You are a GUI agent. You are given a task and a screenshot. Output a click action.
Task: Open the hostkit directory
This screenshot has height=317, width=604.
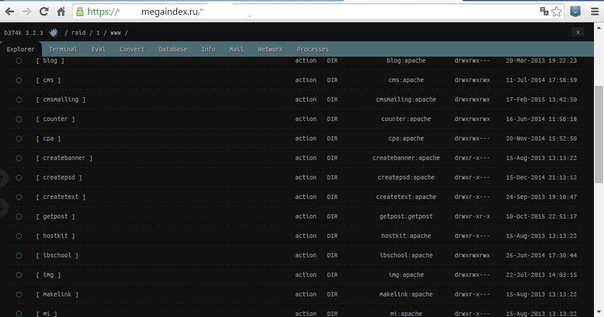55,236
